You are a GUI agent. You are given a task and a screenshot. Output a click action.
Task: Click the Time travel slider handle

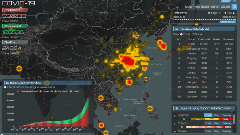tap(235, 20)
